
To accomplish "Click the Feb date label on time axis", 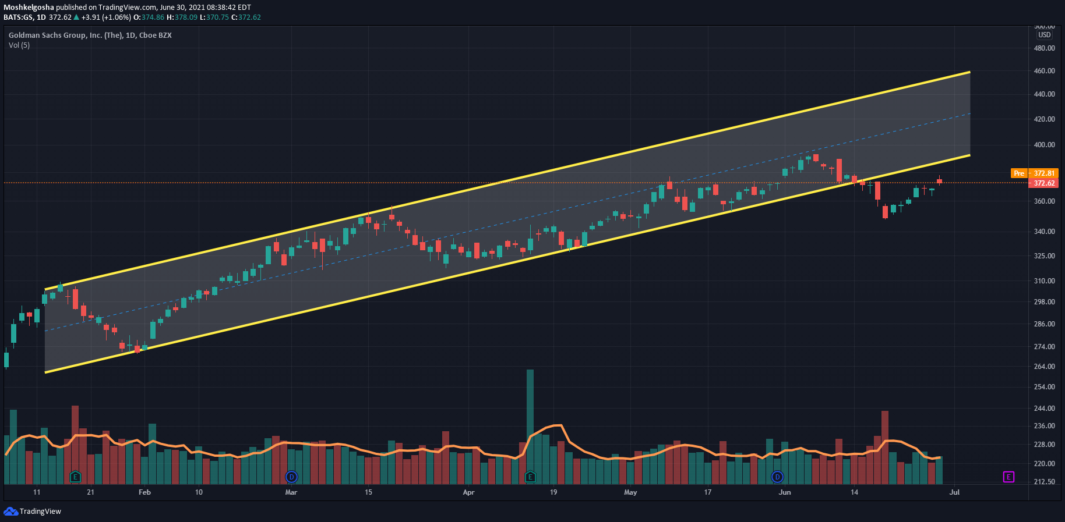I will tap(144, 492).
